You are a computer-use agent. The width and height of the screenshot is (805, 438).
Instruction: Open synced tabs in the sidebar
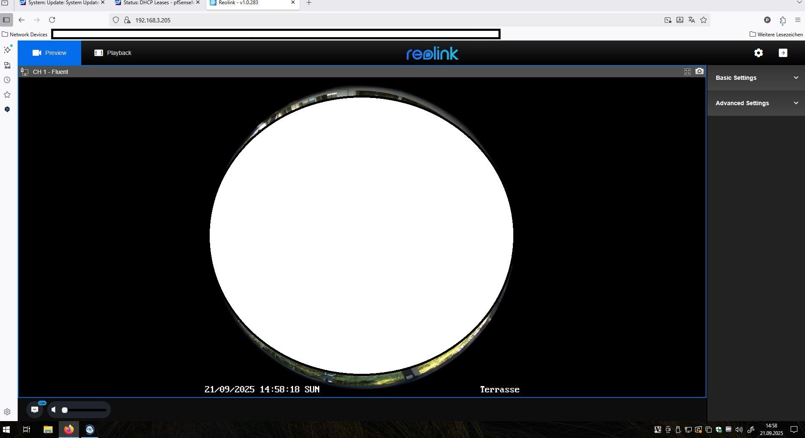(7, 65)
